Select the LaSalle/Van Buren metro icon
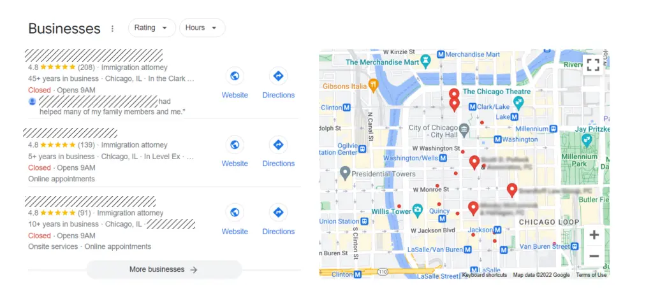This screenshot has height=303, width=653. pos(467,250)
